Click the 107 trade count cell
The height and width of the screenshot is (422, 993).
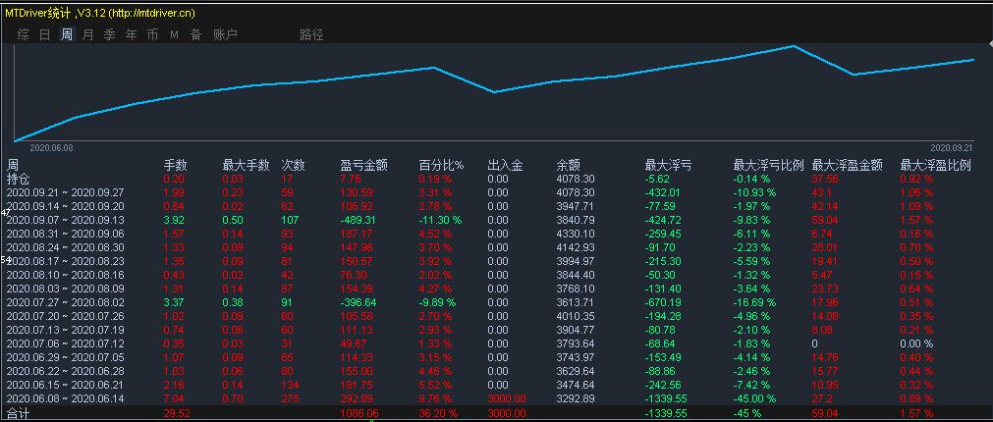290,220
